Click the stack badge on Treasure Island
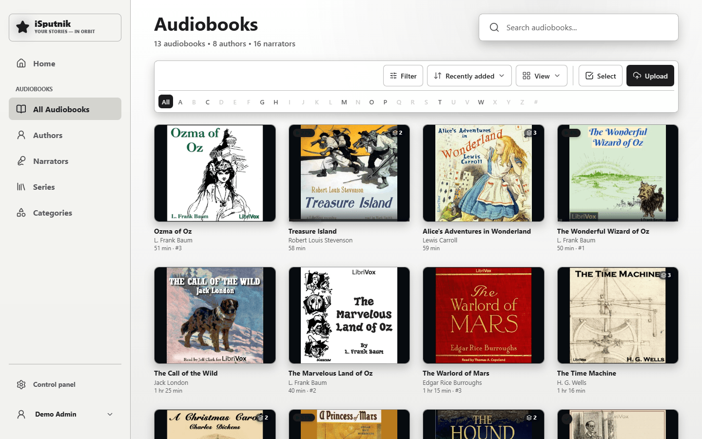Screen dimensions: 702x439 pyautogui.click(x=397, y=133)
